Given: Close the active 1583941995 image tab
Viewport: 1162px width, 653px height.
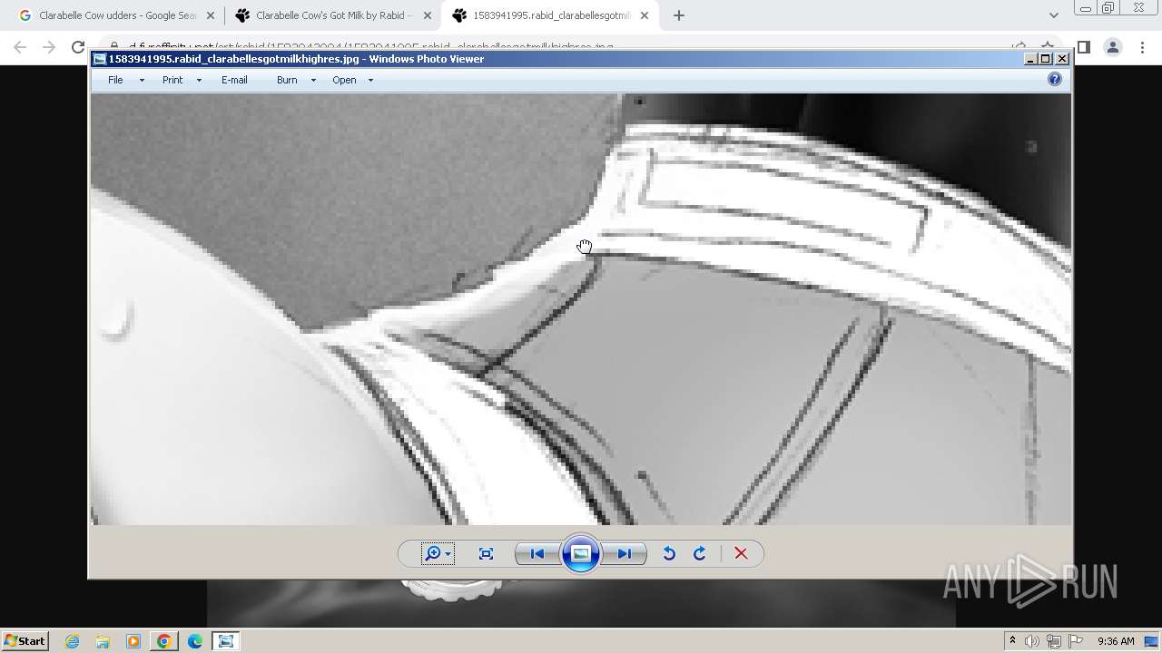Looking at the screenshot, I should tap(644, 15).
